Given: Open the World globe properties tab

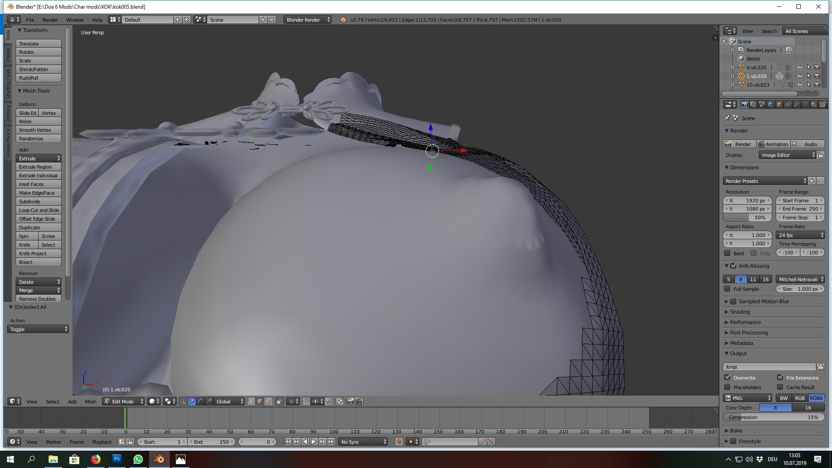Looking at the screenshot, I should click(770, 104).
